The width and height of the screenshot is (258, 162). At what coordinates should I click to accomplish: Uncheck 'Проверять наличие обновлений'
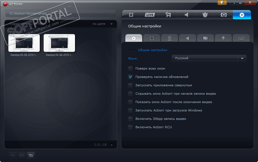point(130,77)
